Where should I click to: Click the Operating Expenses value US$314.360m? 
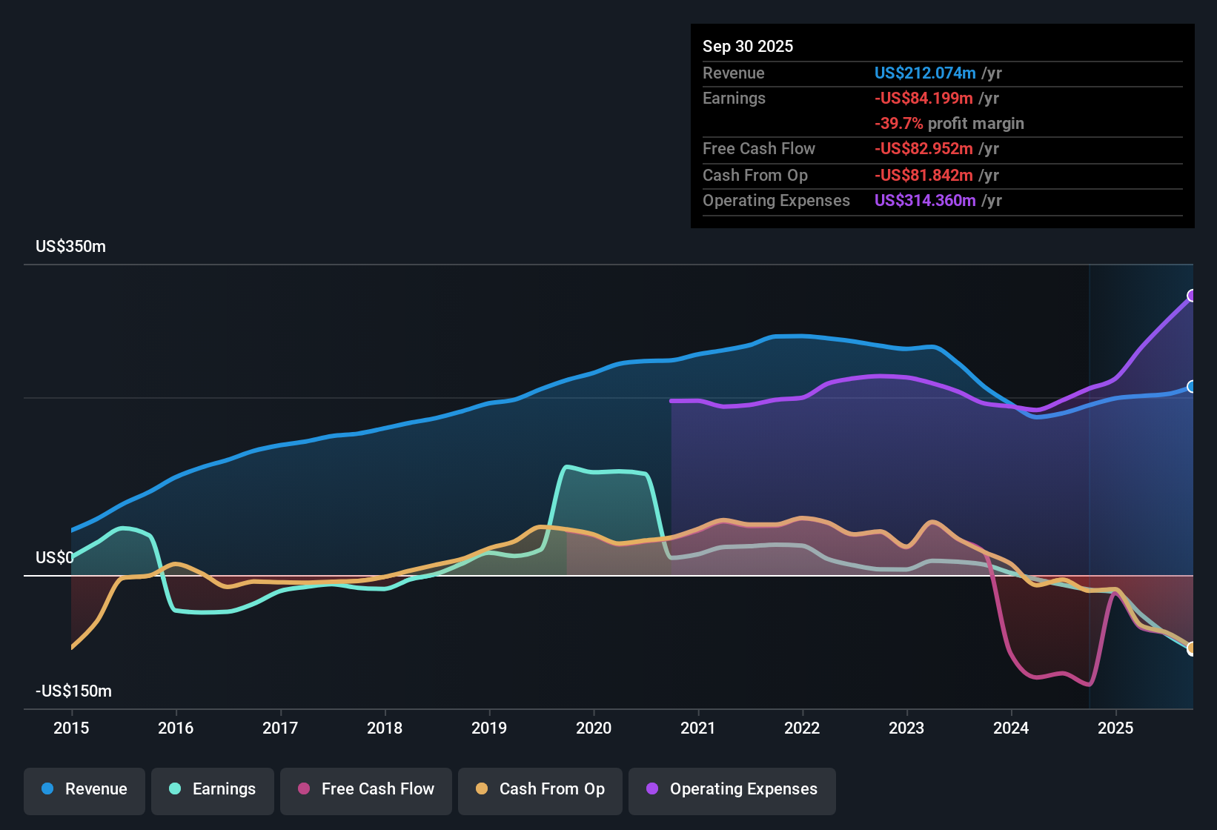pos(925,201)
